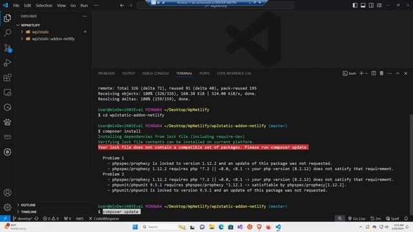Screen dimensions: 413x232
Task: Open the Go menu
Action: pos(73,5)
